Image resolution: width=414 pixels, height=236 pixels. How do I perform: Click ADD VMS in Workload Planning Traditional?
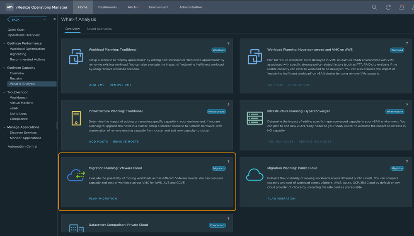pos(97,85)
